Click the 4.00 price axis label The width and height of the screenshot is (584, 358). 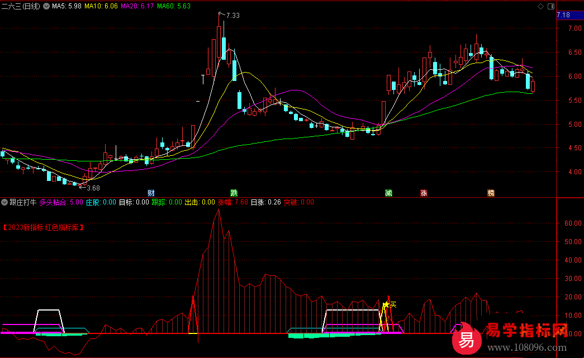coord(574,172)
